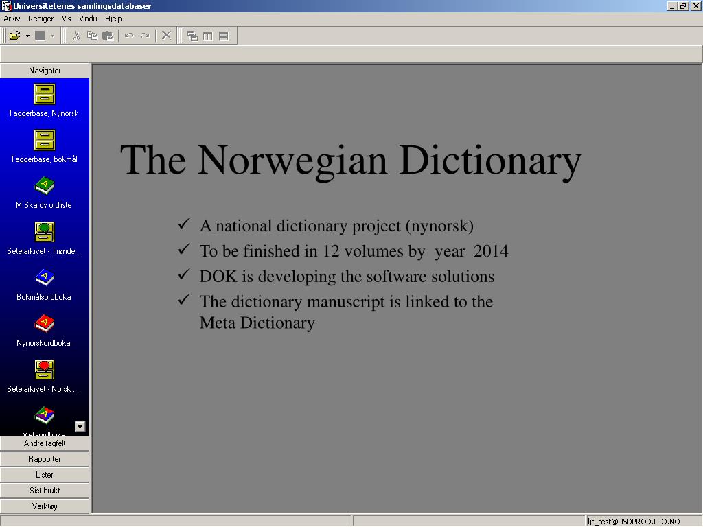Open Setelarkivet - Trønde... archive icon
Image resolution: width=703 pixels, height=527 pixels.
[x=45, y=232]
